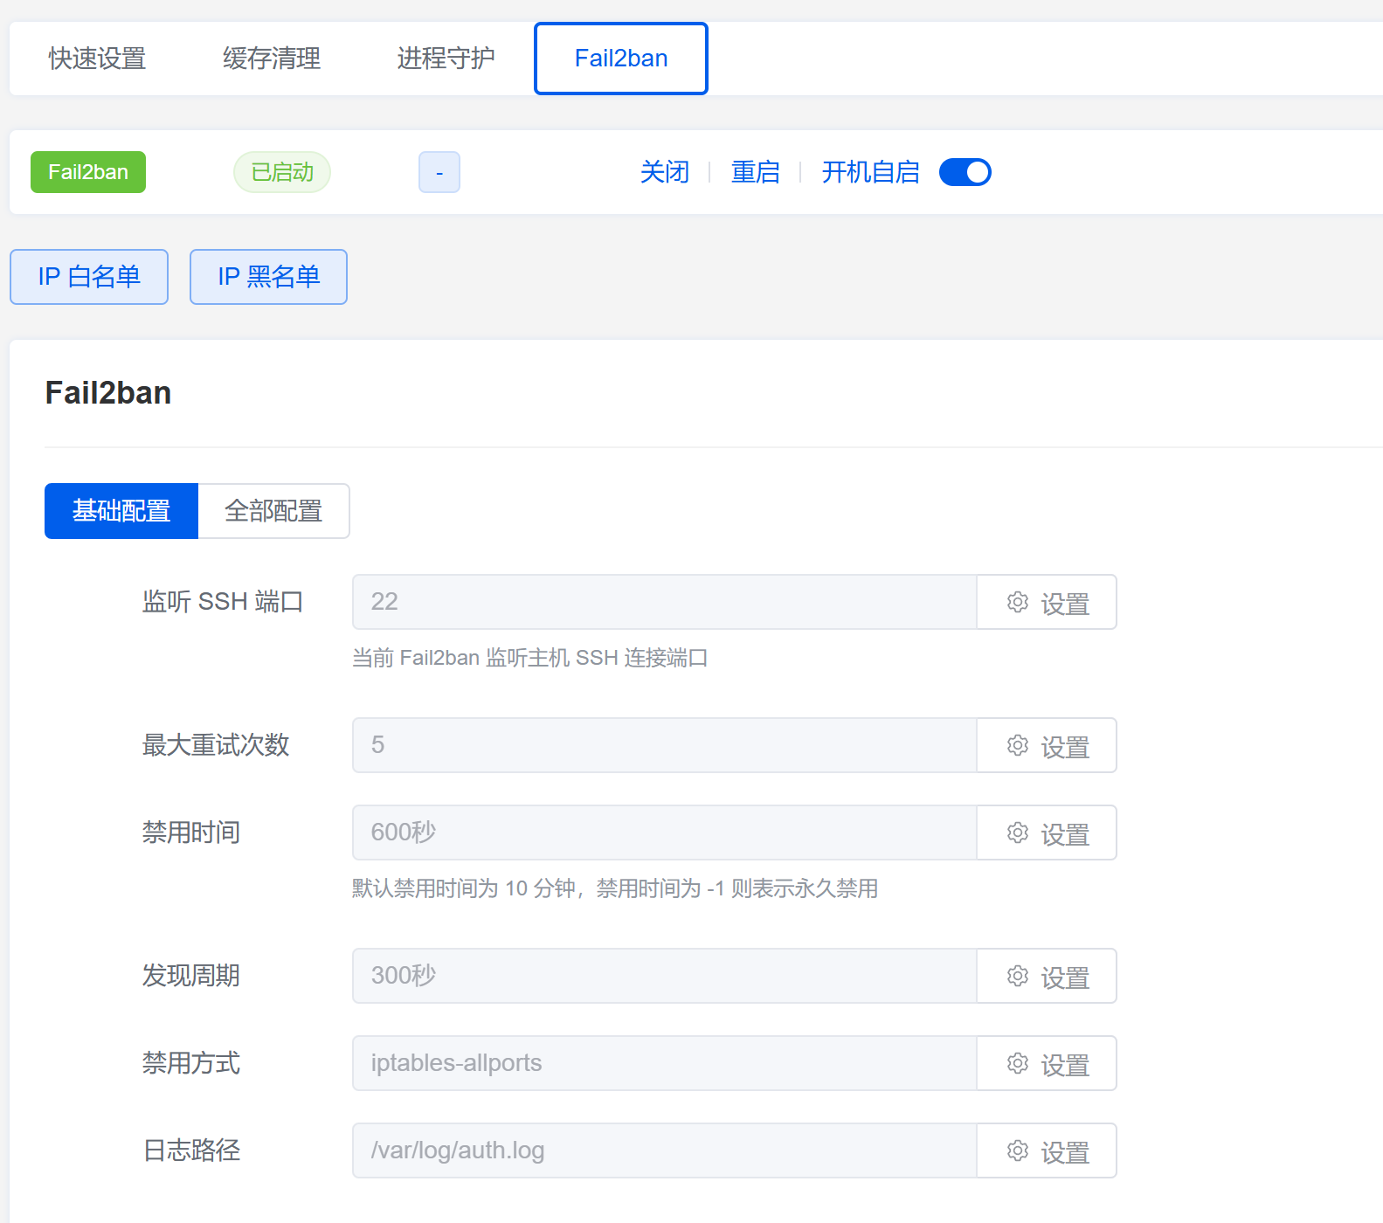The width and height of the screenshot is (1383, 1223).
Task: Click the ban time field showing 600秒
Action: pyautogui.click(x=664, y=833)
